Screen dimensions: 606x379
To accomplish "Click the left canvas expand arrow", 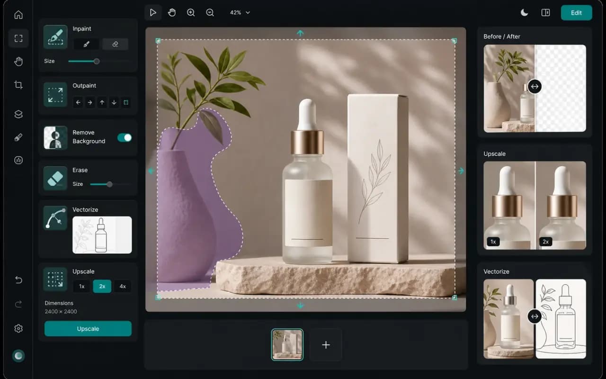I will [151, 171].
